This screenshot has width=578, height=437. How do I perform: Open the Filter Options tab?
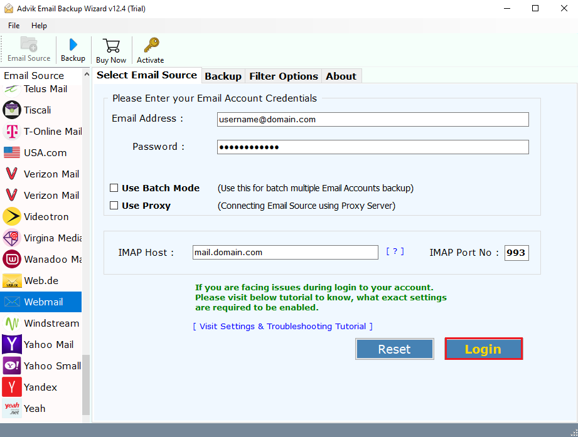click(284, 76)
